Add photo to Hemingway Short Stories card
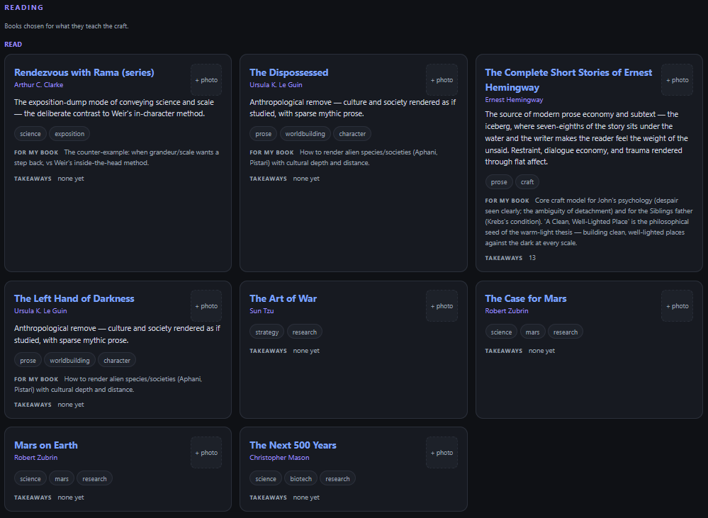Screen dimensions: 708x518 678,80
